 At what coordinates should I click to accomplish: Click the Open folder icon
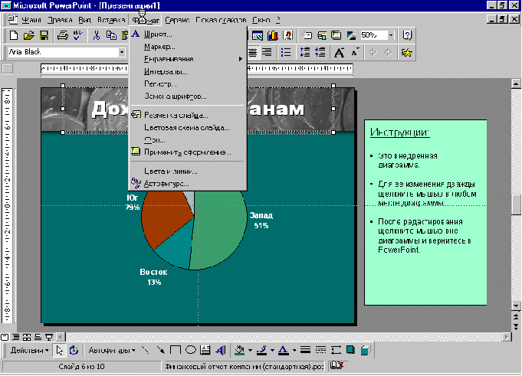click(29, 35)
